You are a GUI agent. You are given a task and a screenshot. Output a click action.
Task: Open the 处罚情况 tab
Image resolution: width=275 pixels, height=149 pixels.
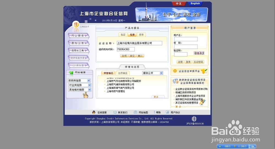(123, 73)
